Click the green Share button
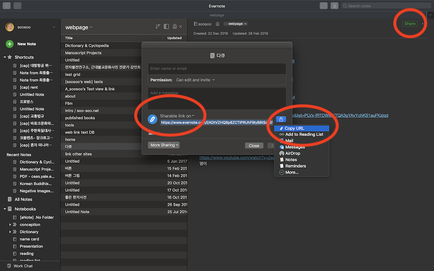 pos(410,24)
